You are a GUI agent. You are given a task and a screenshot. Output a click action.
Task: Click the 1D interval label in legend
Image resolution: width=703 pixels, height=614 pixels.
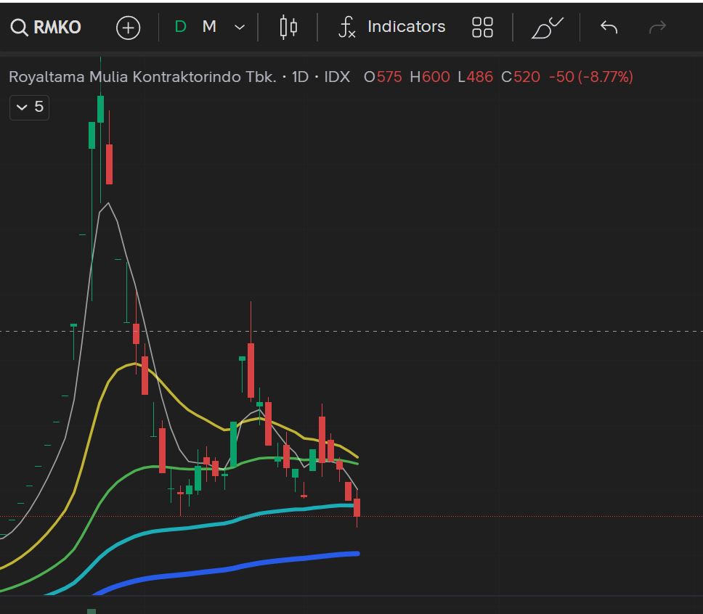point(300,77)
